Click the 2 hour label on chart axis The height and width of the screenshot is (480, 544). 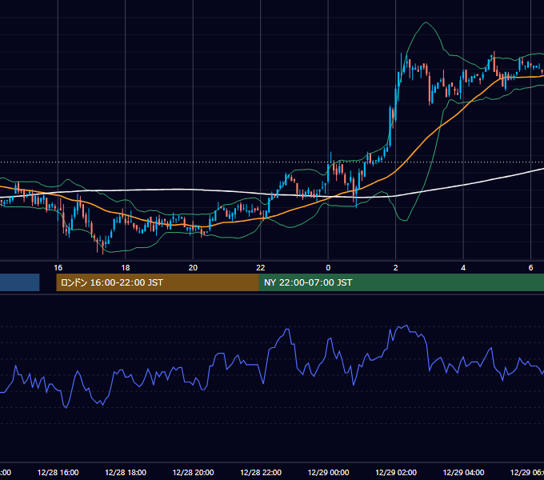click(x=395, y=268)
